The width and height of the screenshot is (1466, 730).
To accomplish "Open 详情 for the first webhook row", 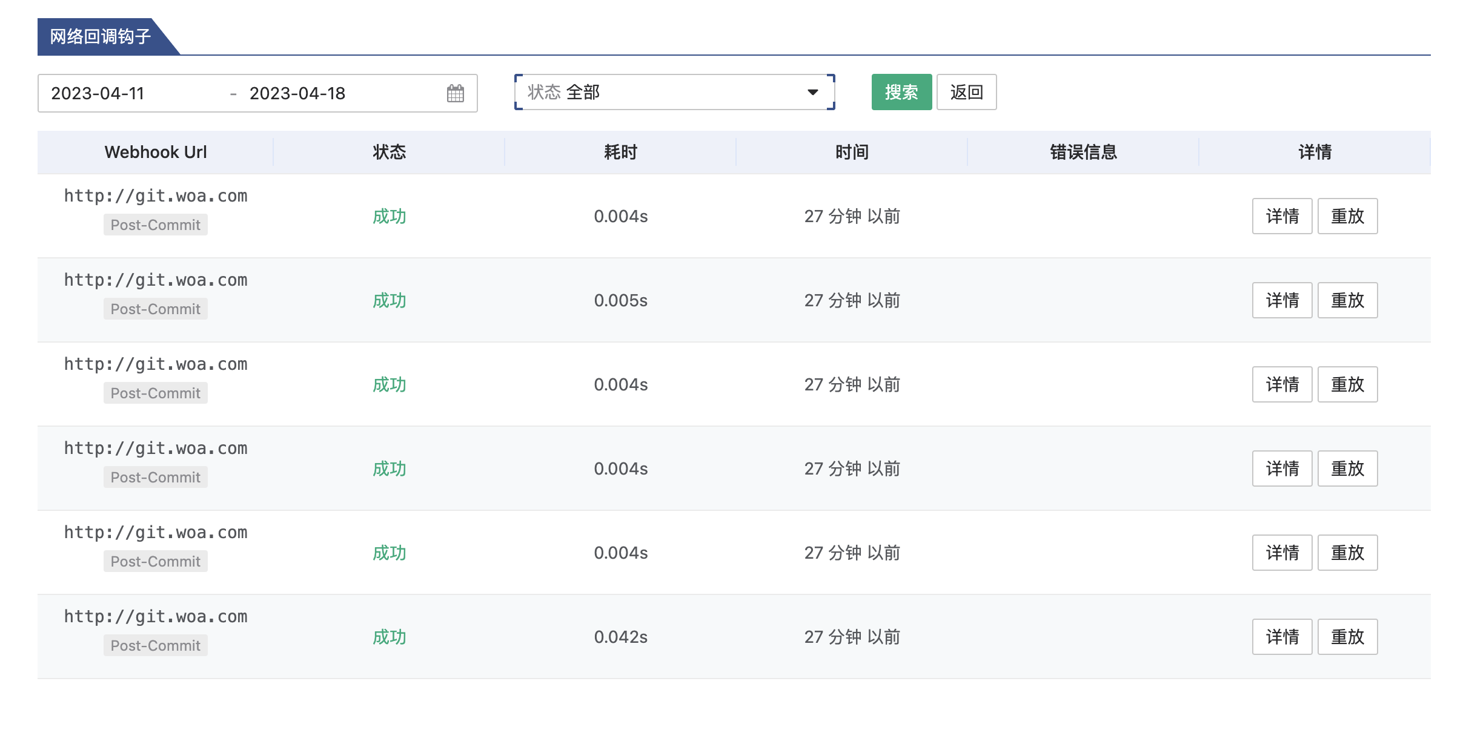I will pyautogui.click(x=1281, y=216).
